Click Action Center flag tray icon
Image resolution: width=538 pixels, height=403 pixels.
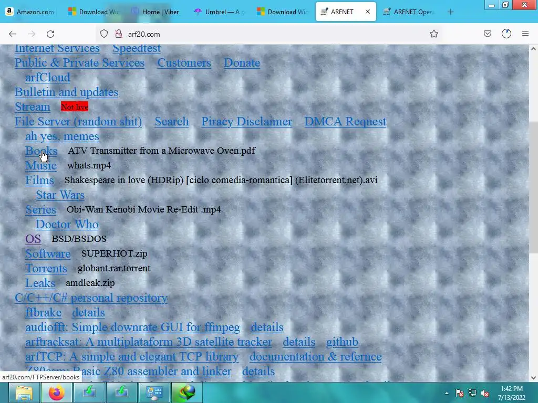tap(459, 393)
